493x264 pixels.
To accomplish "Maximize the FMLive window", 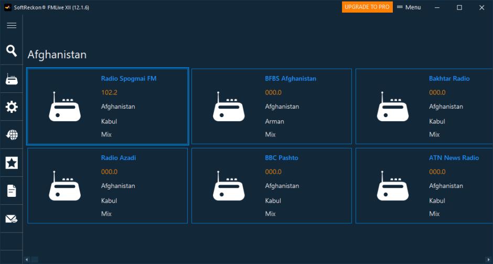I will pyautogui.click(x=459, y=7).
